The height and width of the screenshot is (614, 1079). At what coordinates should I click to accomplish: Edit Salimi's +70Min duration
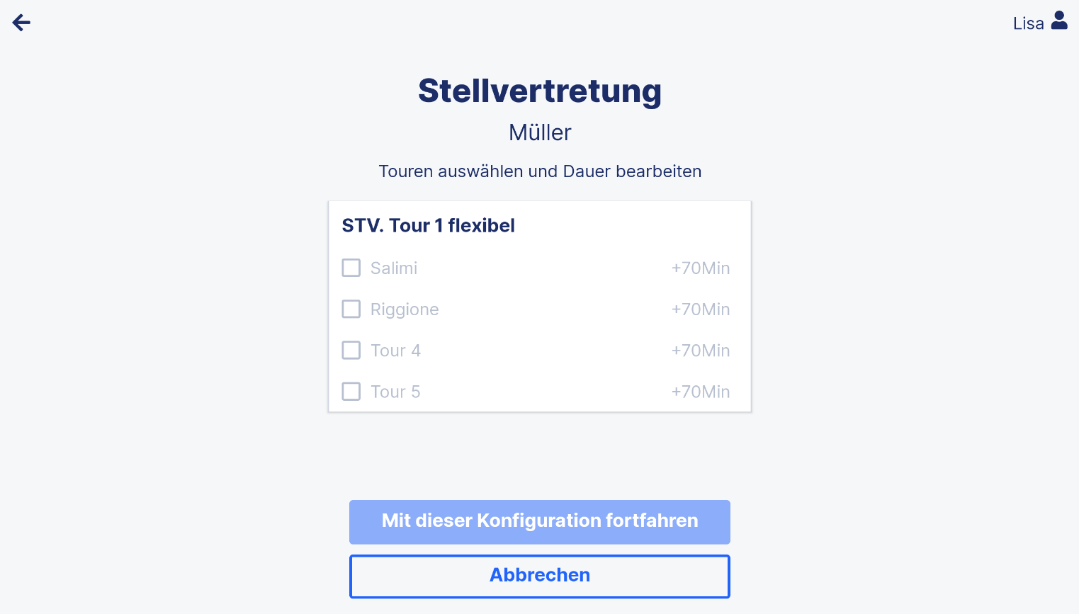(701, 268)
